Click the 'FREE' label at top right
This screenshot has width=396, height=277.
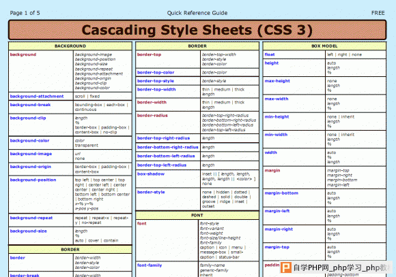(378, 13)
